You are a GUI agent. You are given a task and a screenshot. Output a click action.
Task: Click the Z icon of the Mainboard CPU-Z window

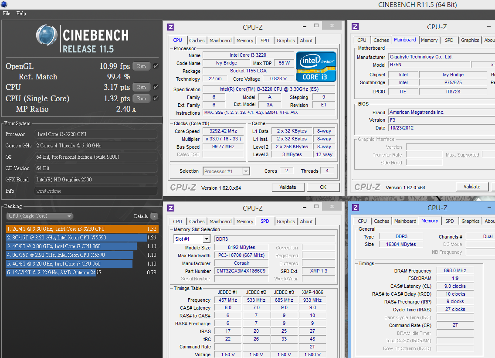coord(355,27)
